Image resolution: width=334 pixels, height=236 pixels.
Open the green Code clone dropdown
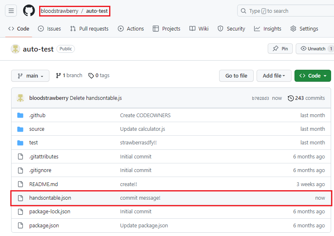[313, 76]
